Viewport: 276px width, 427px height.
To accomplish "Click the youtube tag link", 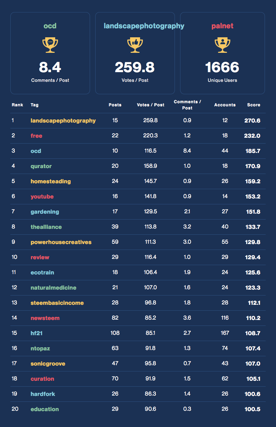I will [42, 196].
